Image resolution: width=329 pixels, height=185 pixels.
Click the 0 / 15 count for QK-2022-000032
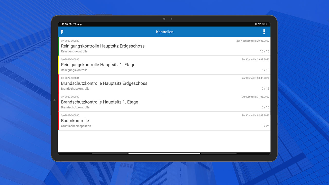click(x=266, y=107)
